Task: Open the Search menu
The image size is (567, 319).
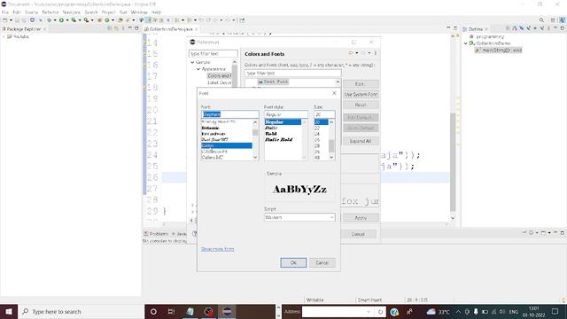Action: point(91,12)
